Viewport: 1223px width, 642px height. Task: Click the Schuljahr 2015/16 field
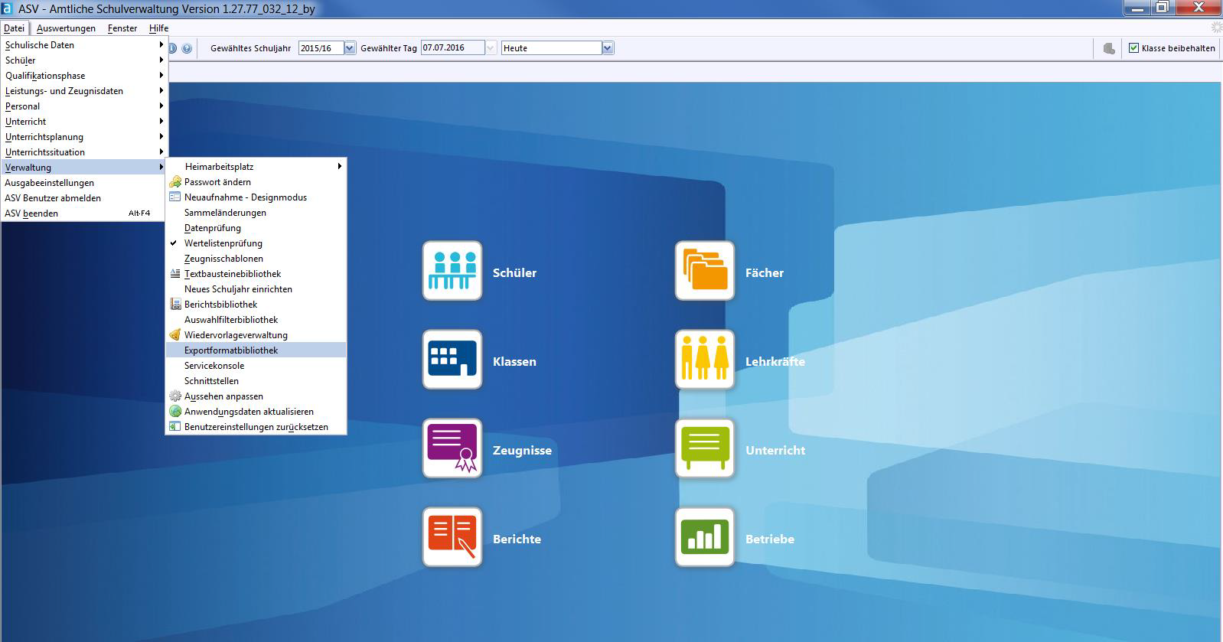click(x=321, y=48)
